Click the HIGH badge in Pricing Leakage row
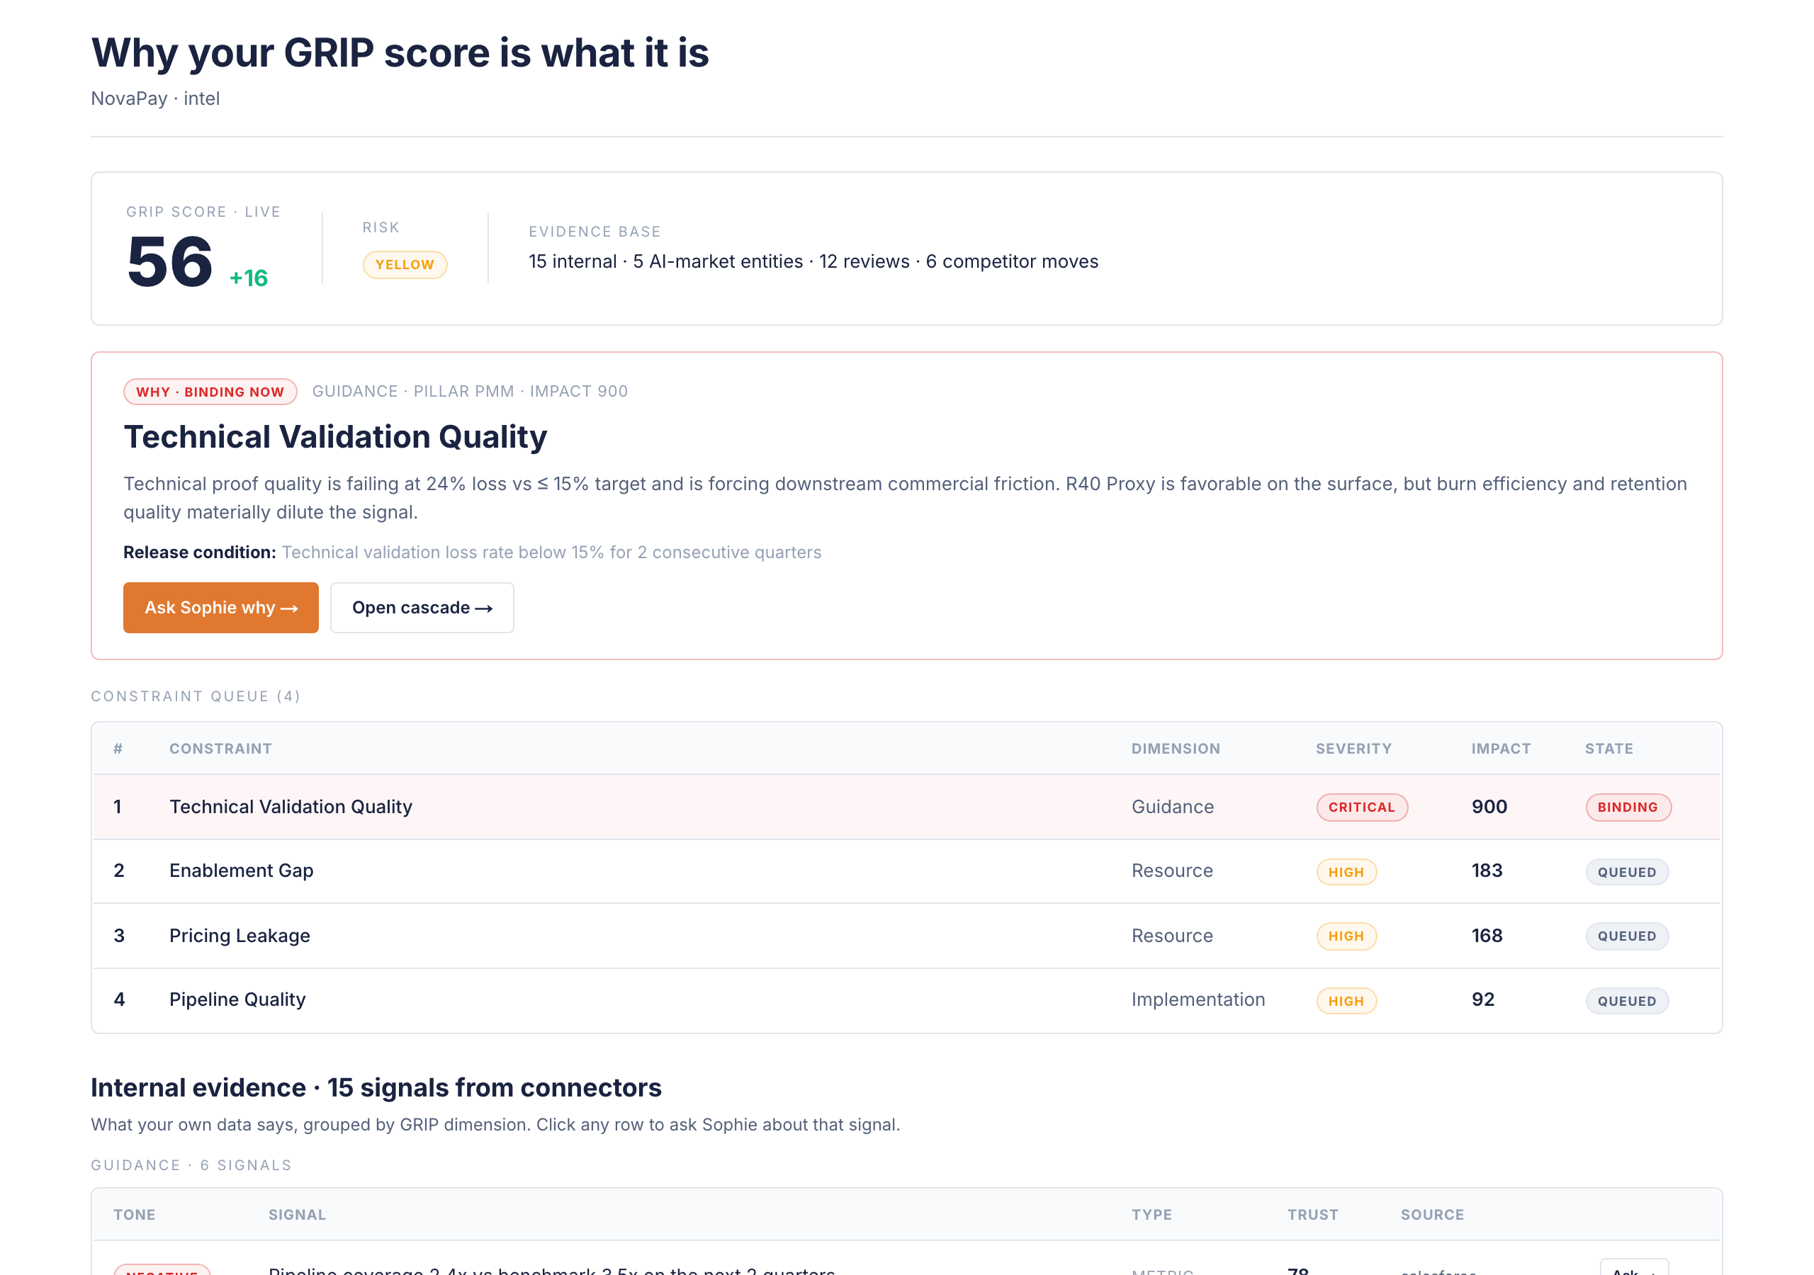The height and width of the screenshot is (1275, 1814). [x=1346, y=936]
